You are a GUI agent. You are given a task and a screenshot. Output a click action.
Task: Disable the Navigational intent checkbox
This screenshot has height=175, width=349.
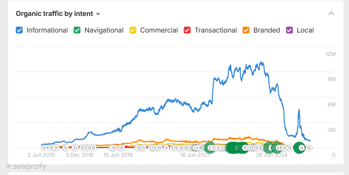[77, 30]
